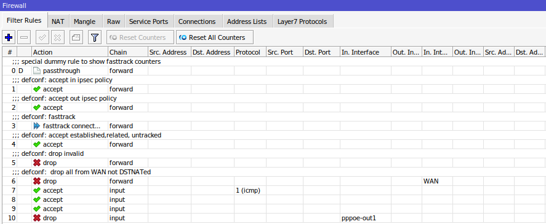Click drop cross icon in rule 5
This screenshot has width=546, height=224.
point(36,163)
